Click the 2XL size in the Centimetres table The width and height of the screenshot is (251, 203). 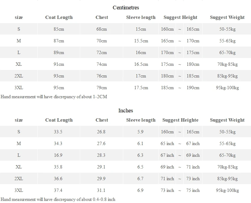(19, 76)
